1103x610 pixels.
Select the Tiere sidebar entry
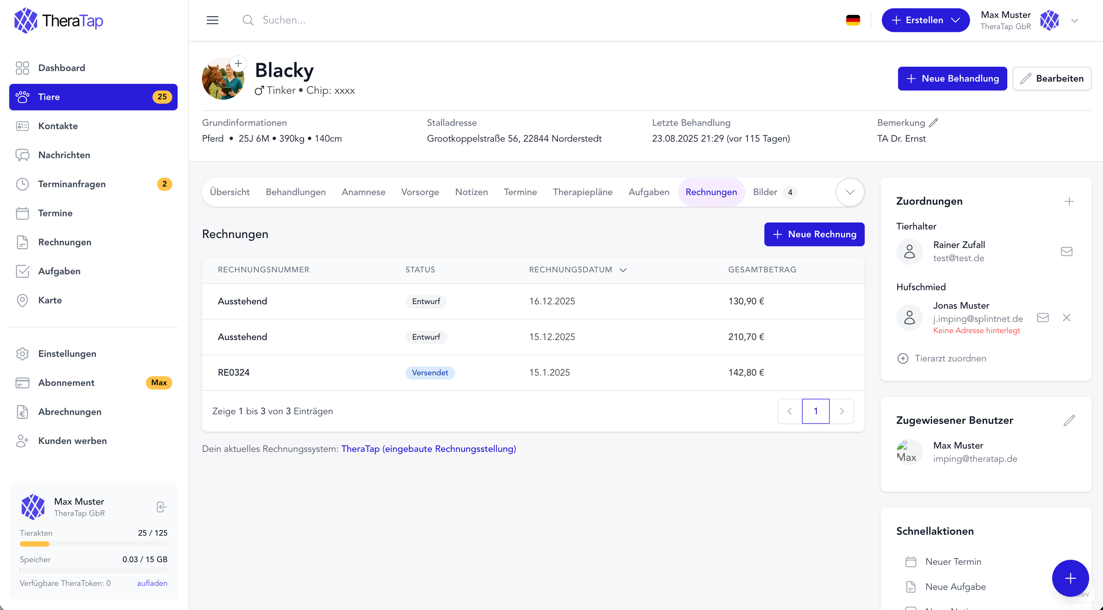coord(49,97)
